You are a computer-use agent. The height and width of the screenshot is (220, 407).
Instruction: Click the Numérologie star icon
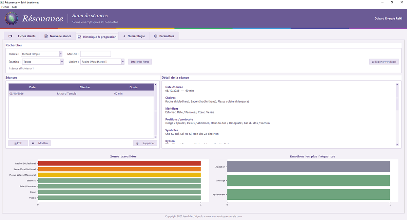coord(124,36)
